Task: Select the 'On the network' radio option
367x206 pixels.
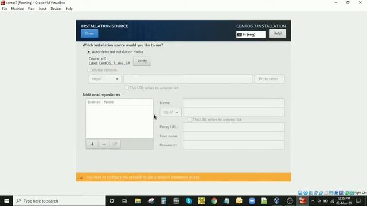Action: point(89,70)
